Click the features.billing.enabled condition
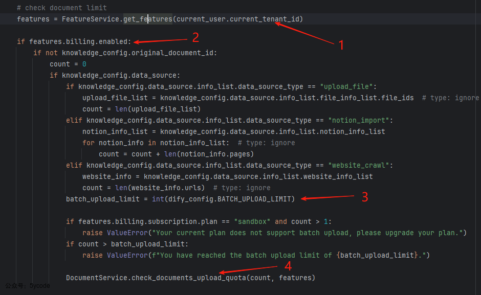The height and width of the screenshot is (295, 481). coord(80,41)
